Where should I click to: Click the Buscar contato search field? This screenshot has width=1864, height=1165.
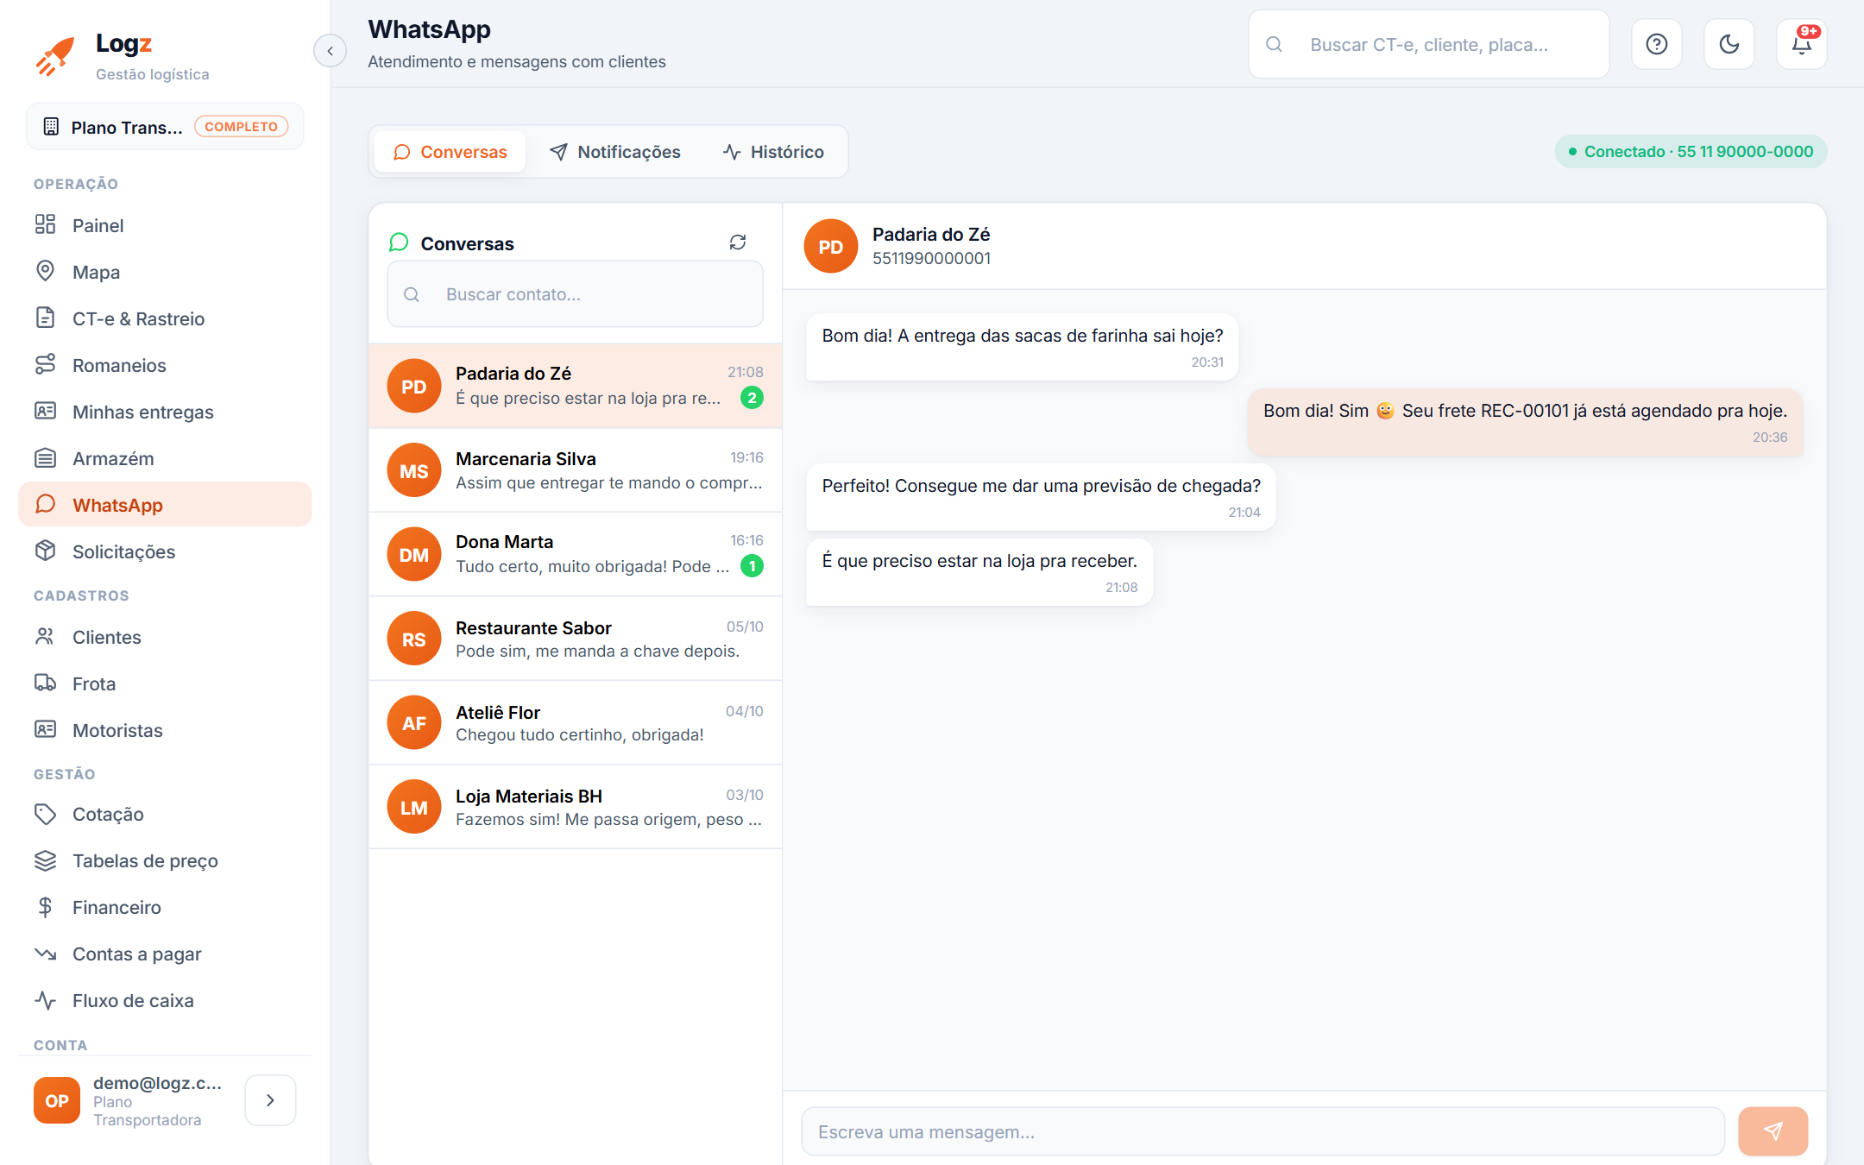pos(576,294)
